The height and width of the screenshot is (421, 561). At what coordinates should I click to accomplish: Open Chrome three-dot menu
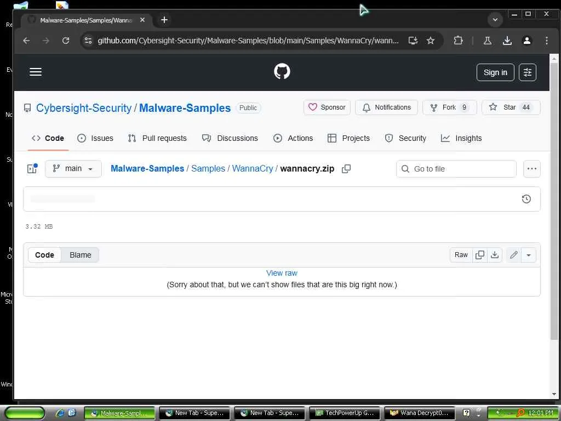(546, 41)
